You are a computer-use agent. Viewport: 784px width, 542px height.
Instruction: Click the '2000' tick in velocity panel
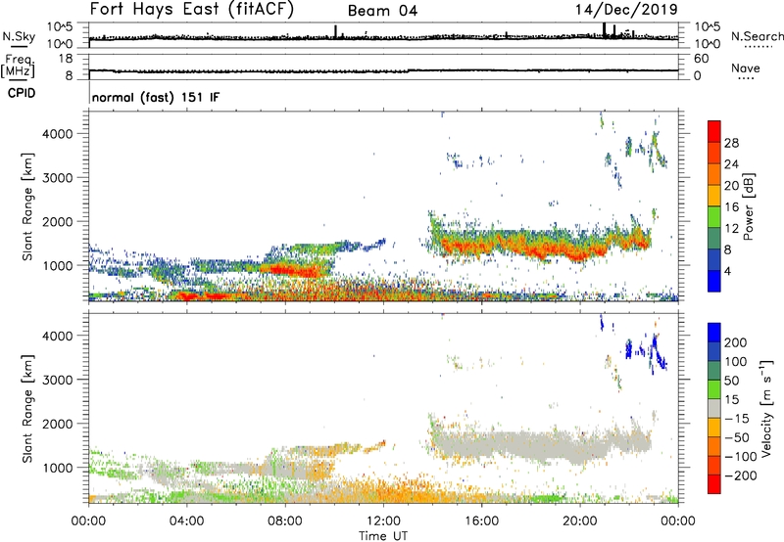pyautogui.click(x=57, y=424)
